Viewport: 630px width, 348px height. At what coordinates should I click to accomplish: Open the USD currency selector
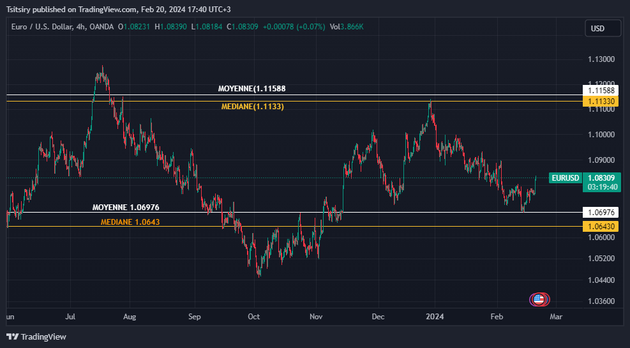[x=603, y=29]
